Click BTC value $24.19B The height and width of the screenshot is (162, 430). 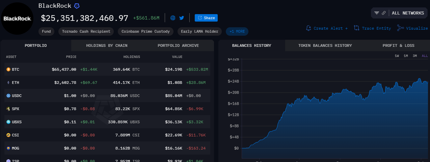pos(174,69)
